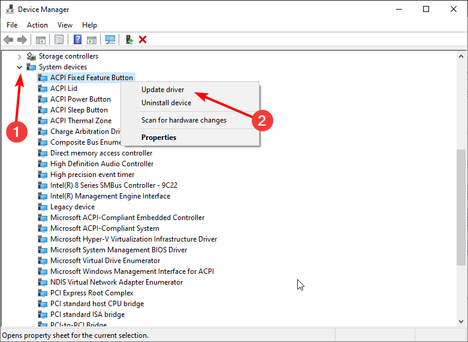Select Microsoft Windows Management Interface for ACPI

[132, 271]
